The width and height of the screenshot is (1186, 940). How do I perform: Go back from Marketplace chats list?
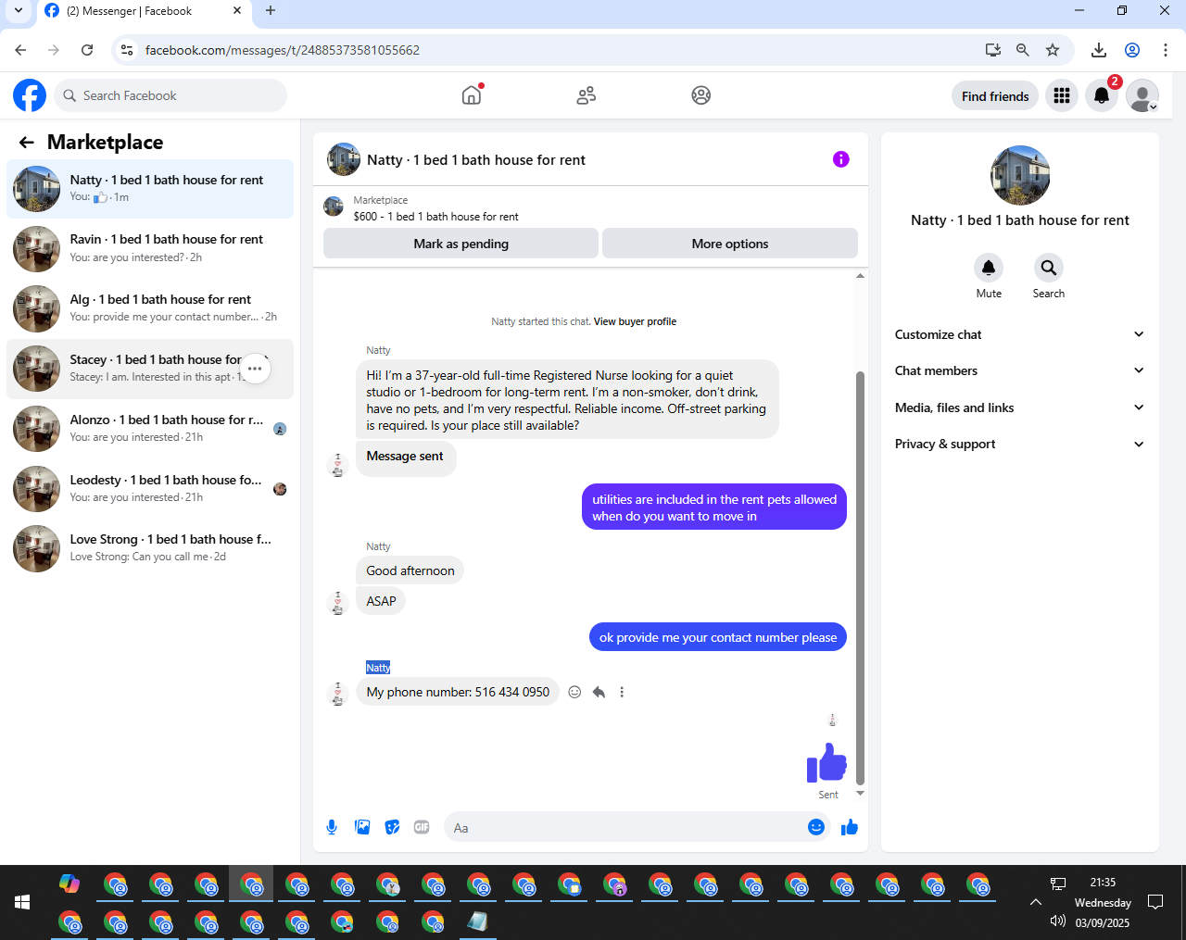(26, 142)
